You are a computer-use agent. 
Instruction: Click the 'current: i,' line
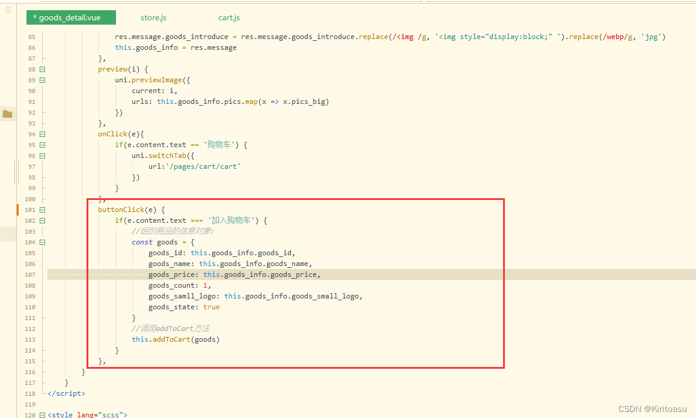click(154, 91)
